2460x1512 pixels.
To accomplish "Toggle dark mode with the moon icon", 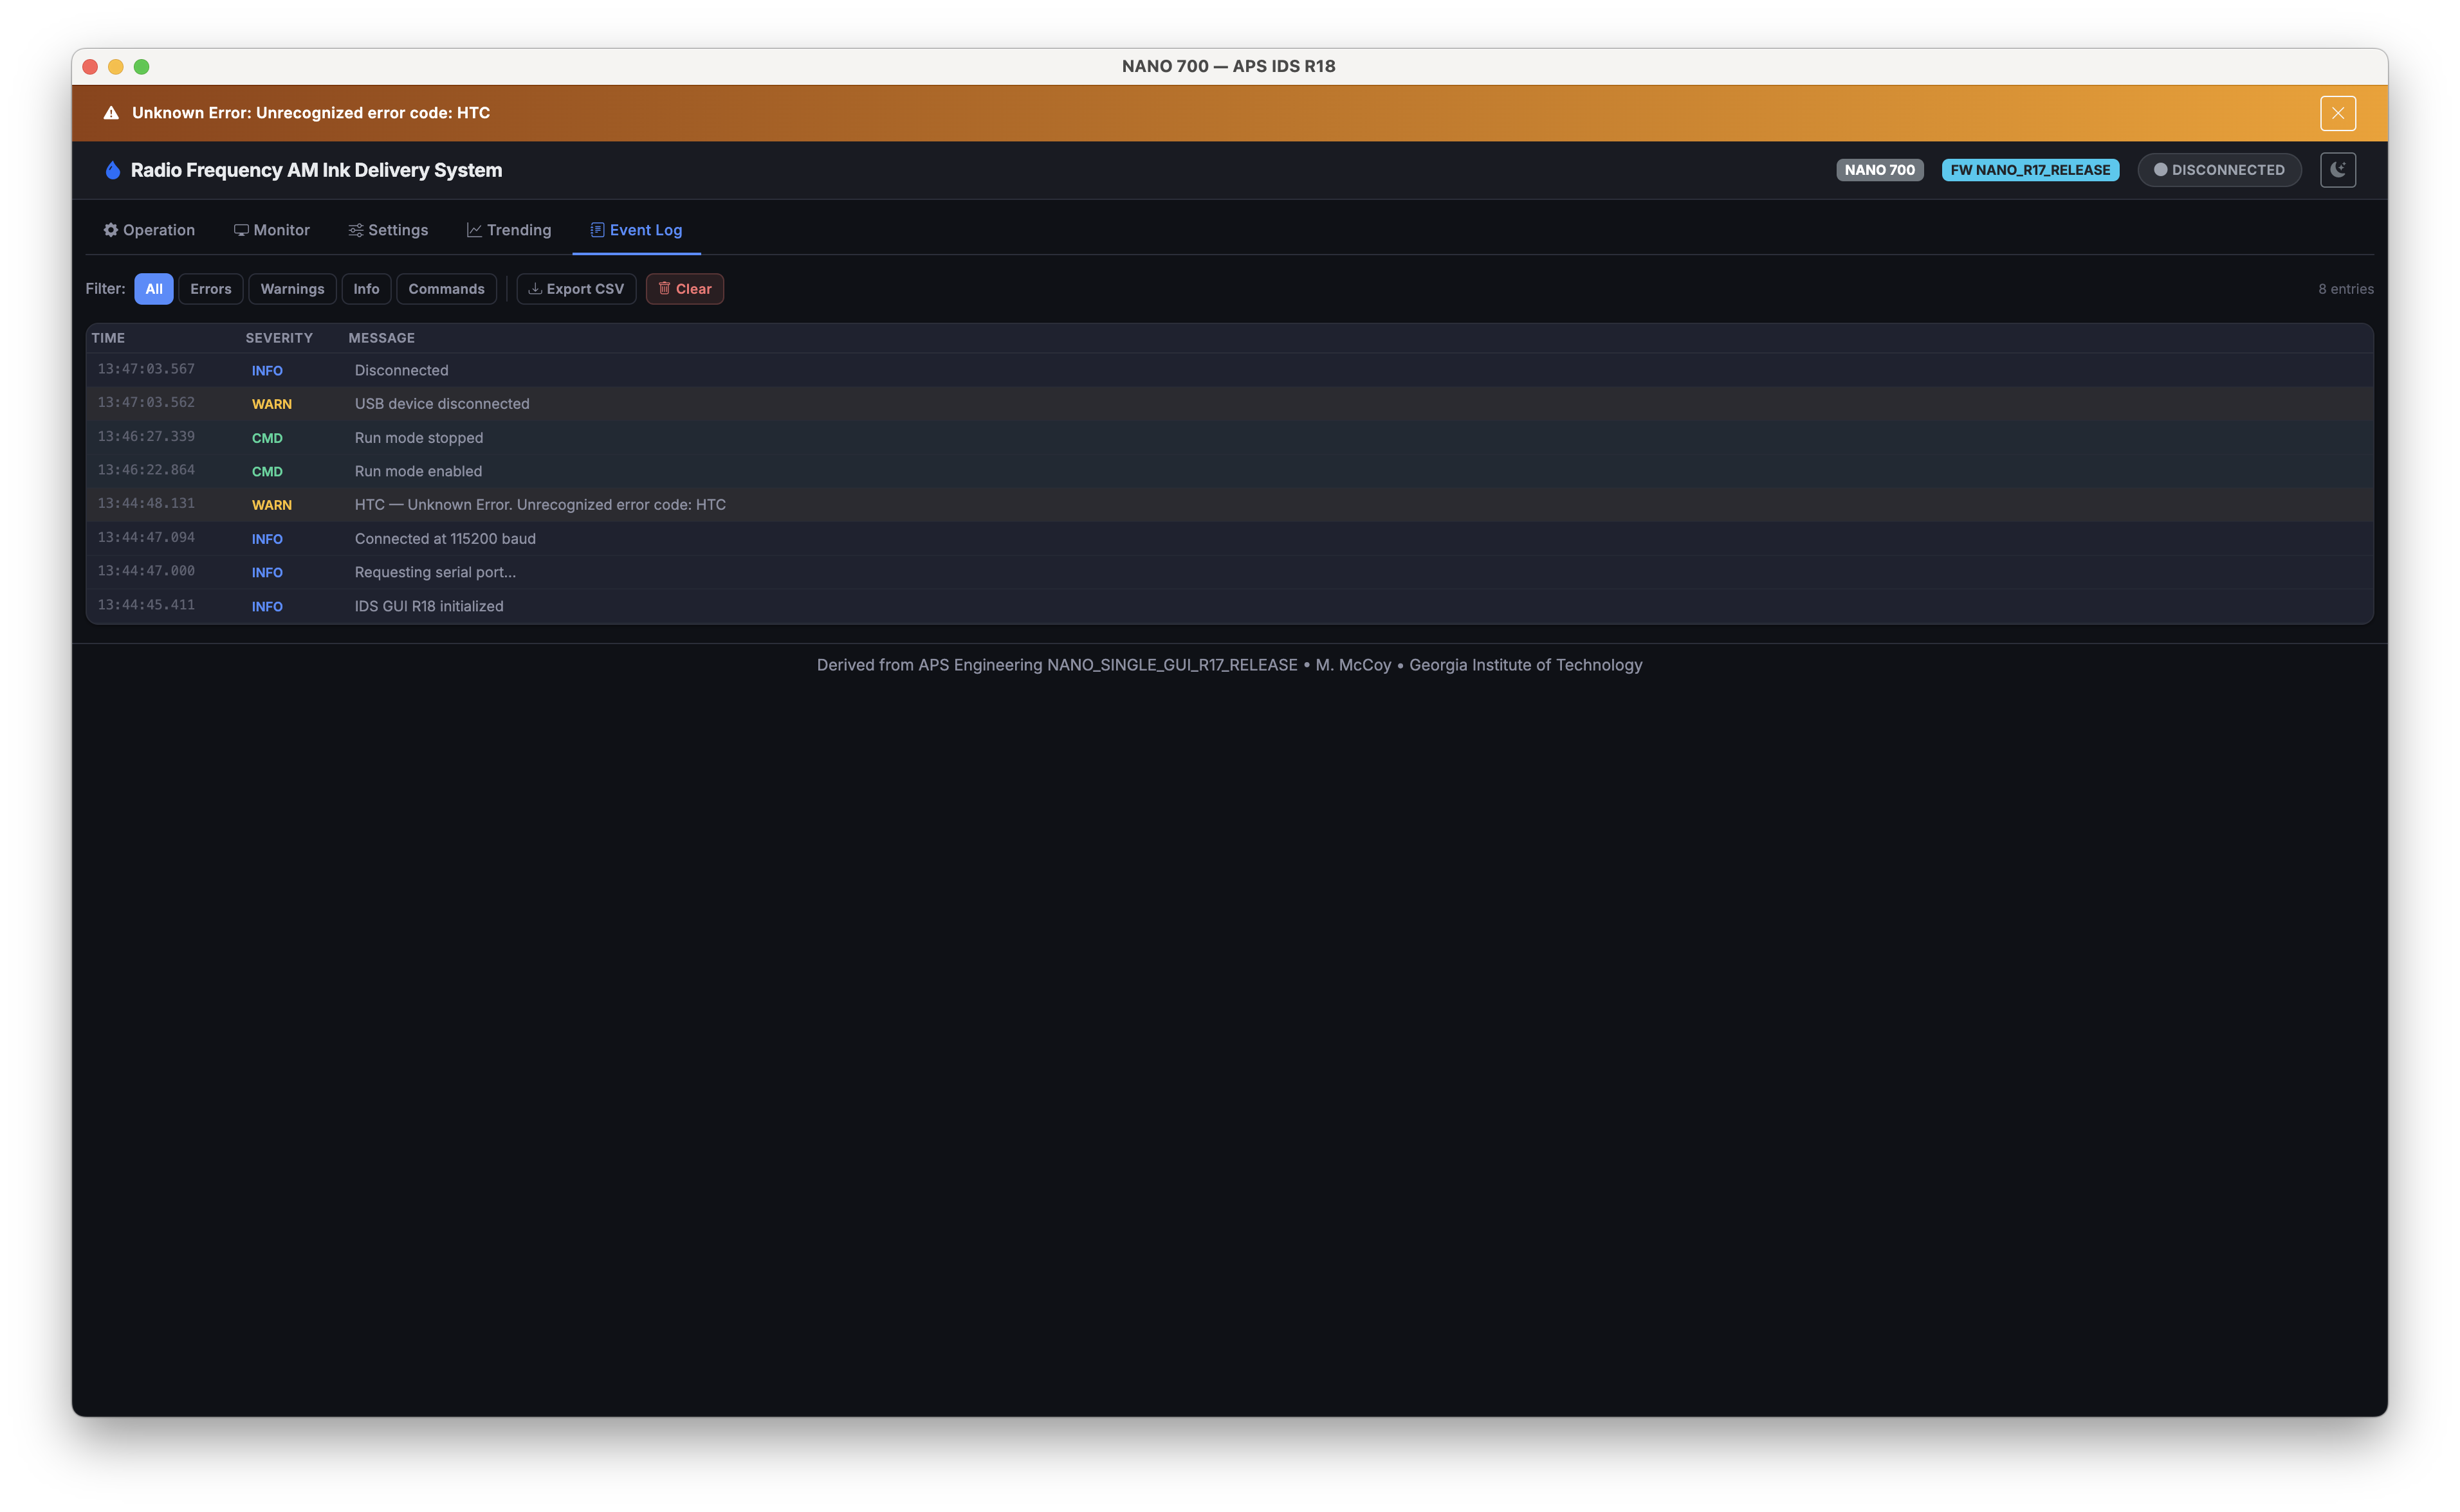I will click(x=2338, y=170).
